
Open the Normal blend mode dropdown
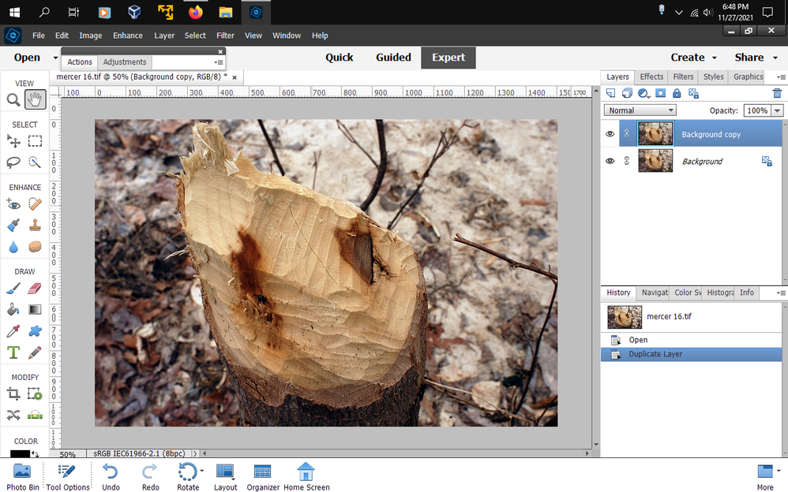click(640, 110)
